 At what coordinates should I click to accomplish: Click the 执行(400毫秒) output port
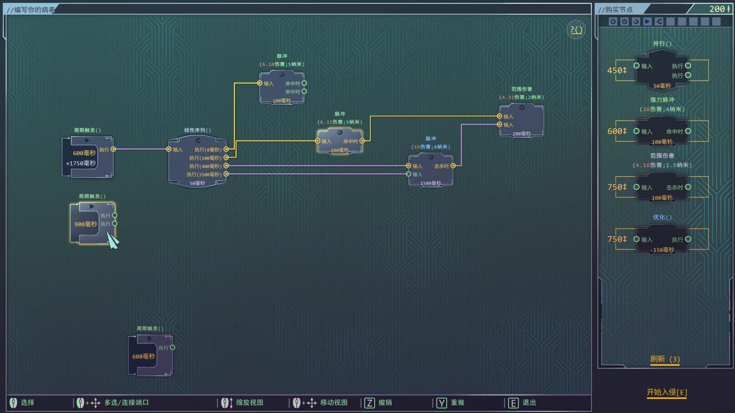(226, 166)
